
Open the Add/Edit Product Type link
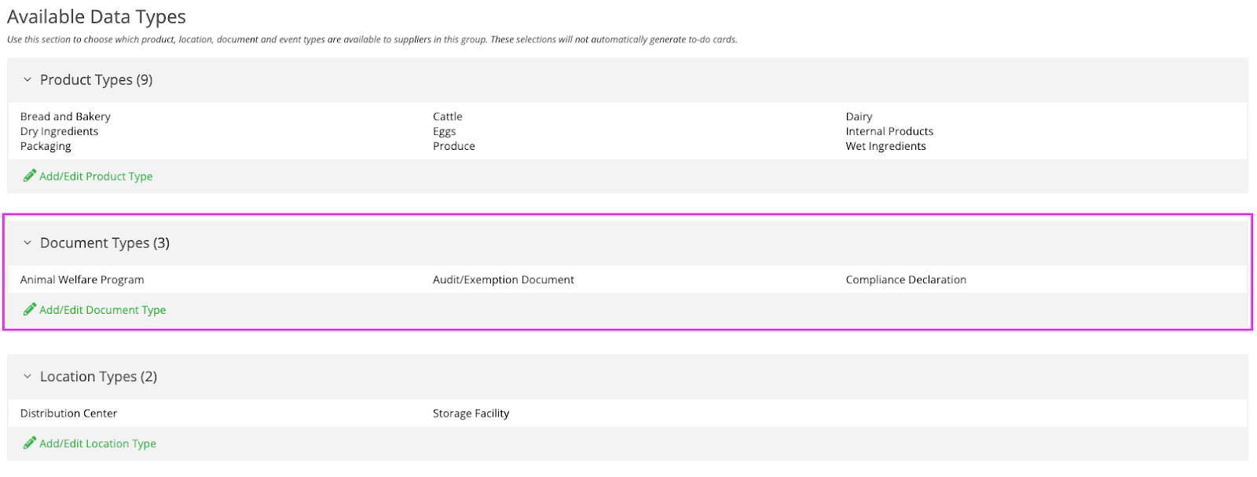pyautogui.click(x=96, y=177)
